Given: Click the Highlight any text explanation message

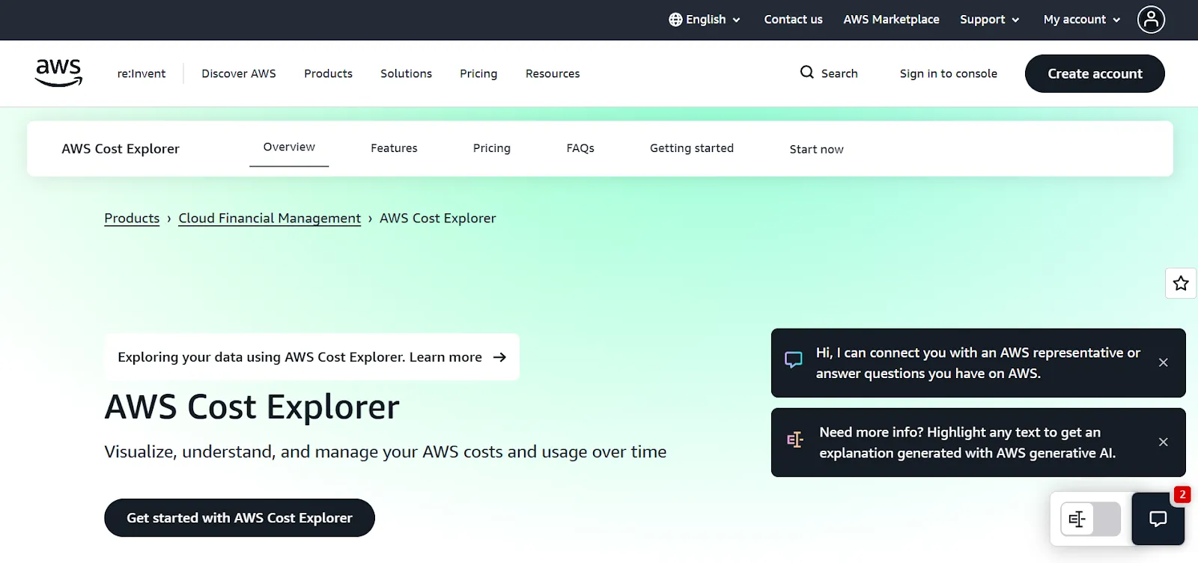Looking at the screenshot, I should (967, 442).
